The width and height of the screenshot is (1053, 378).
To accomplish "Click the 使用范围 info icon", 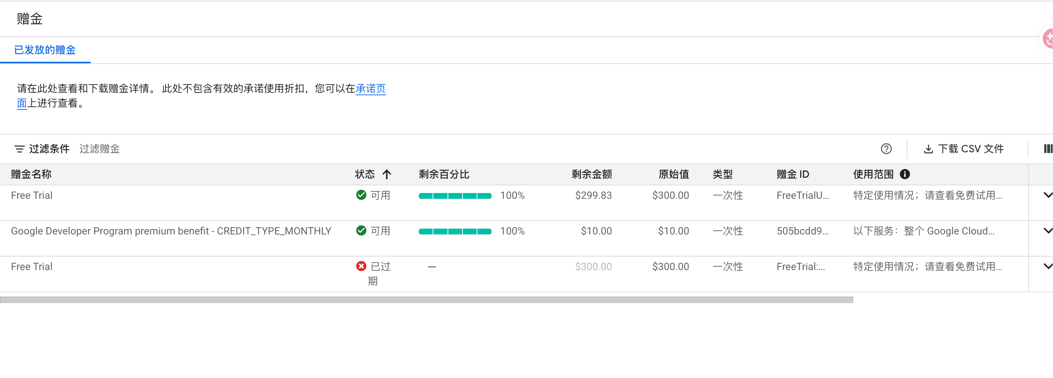I will click(905, 174).
